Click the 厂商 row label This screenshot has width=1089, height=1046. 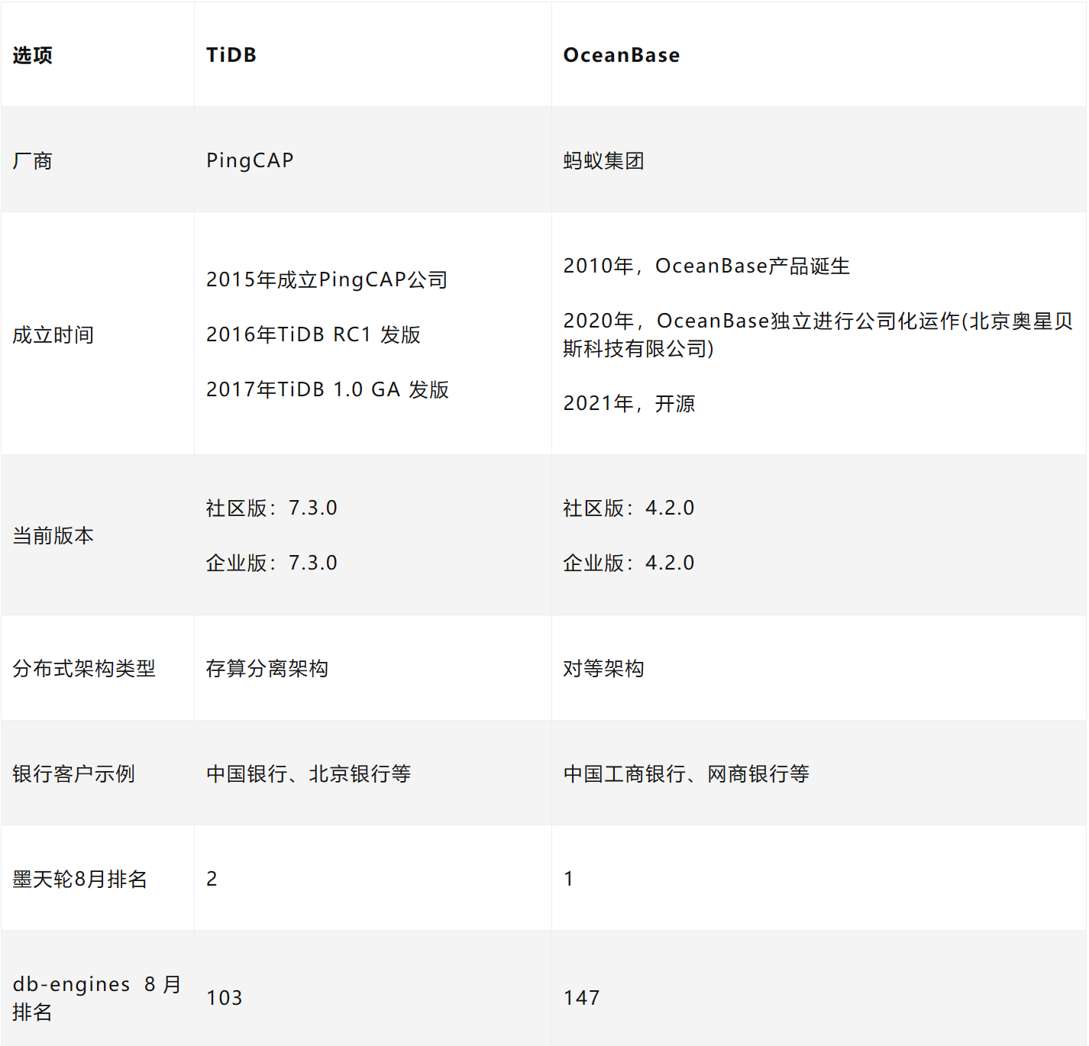(x=31, y=160)
